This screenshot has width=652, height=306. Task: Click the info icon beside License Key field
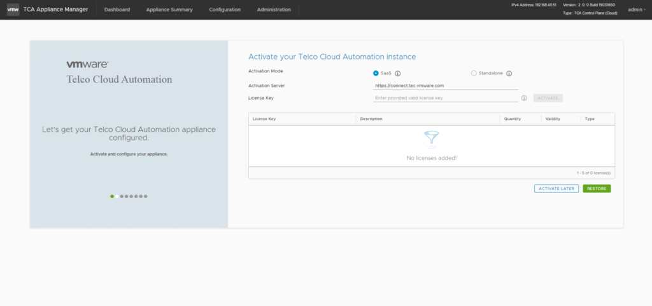pos(524,98)
